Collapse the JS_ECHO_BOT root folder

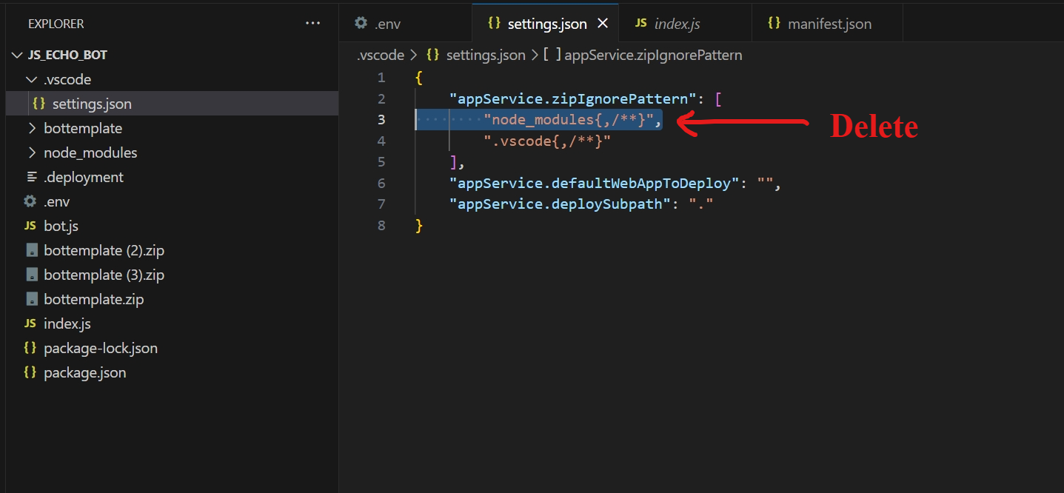point(18,56)
